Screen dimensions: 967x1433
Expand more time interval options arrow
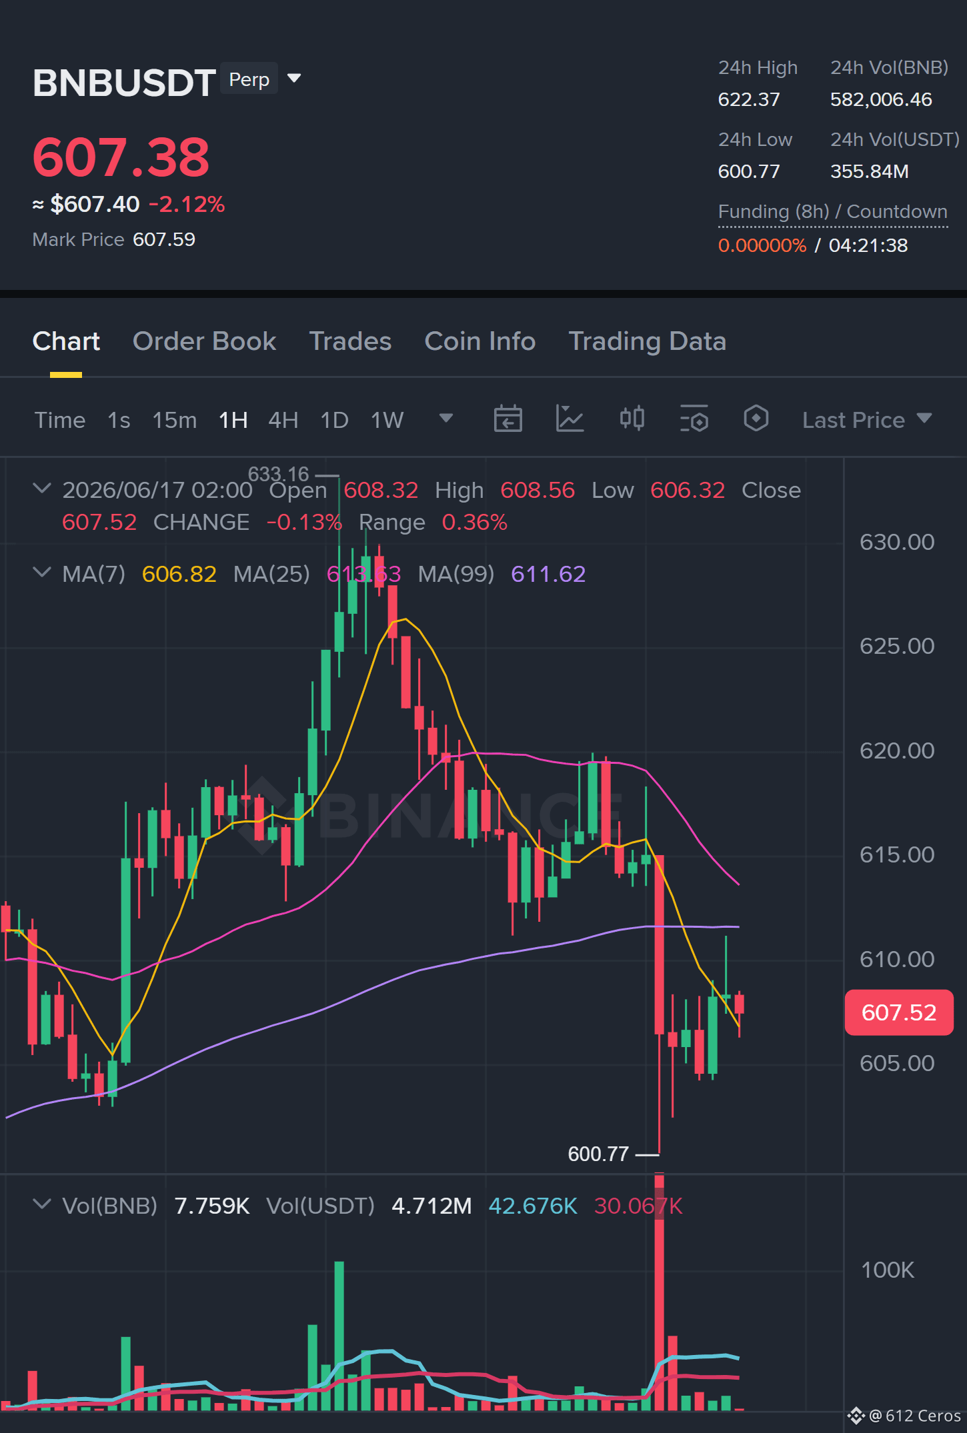[x=446, y=419]
